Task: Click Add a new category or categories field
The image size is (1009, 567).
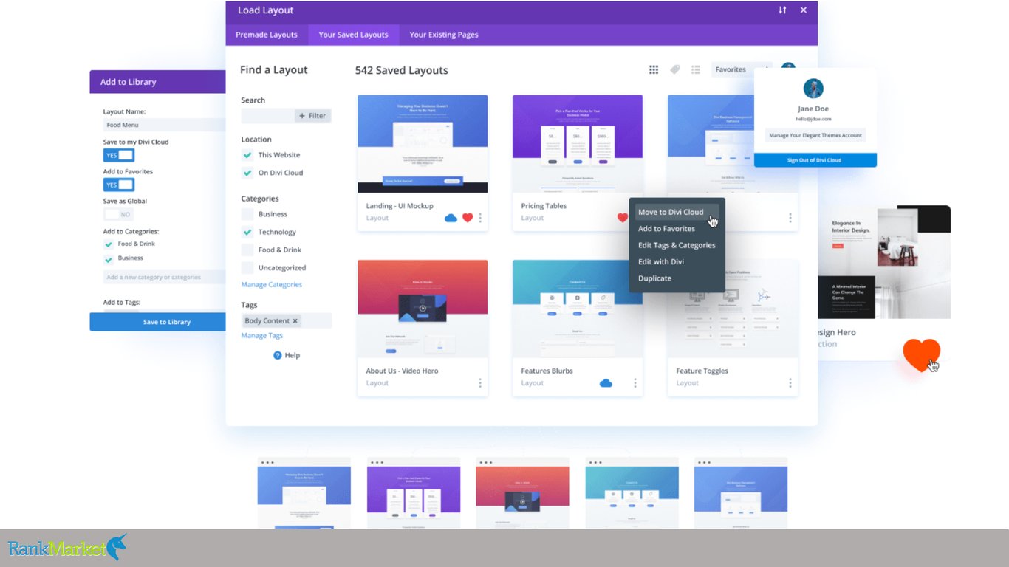Action: click(164, 278)
